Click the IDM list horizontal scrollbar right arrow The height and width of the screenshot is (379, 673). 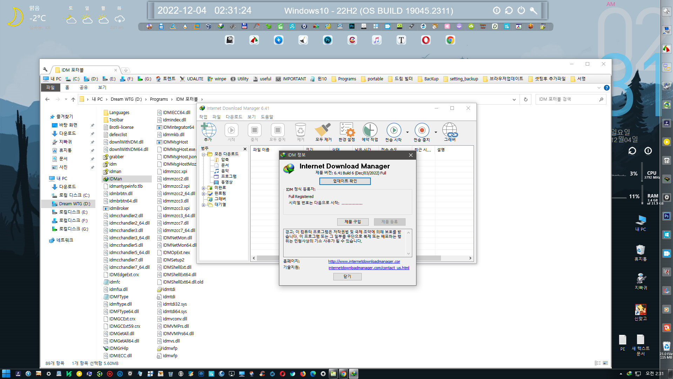(470, 258)
